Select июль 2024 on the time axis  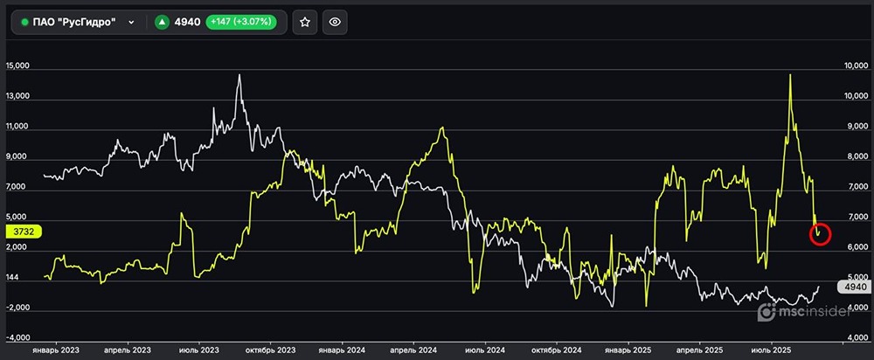click(x=483, y=349)
